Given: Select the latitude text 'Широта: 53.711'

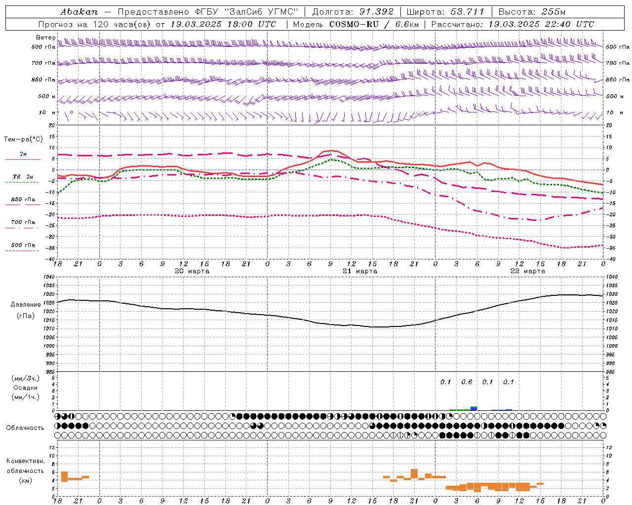Looking at the screenshot, I should click(x=445, y=12).
